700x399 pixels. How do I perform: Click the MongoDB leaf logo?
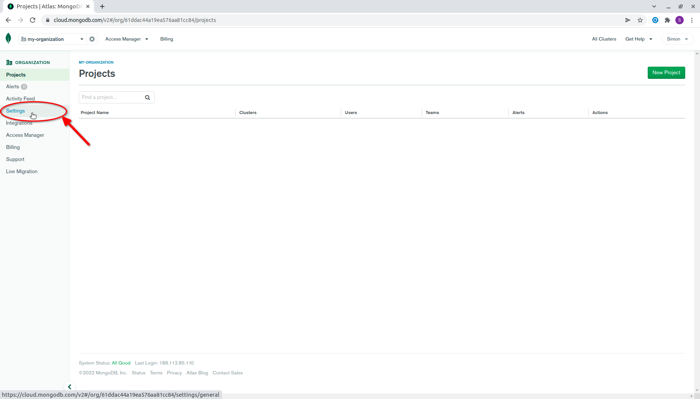tap(8, 39)
